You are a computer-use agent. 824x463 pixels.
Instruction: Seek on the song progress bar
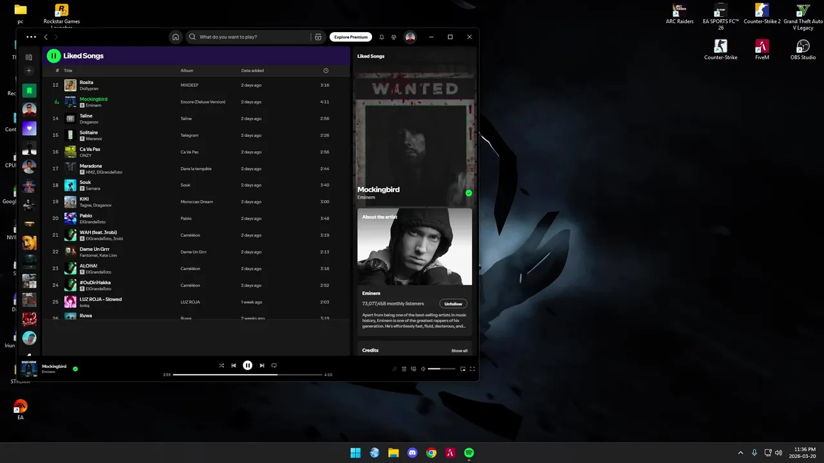coord(247,374)
